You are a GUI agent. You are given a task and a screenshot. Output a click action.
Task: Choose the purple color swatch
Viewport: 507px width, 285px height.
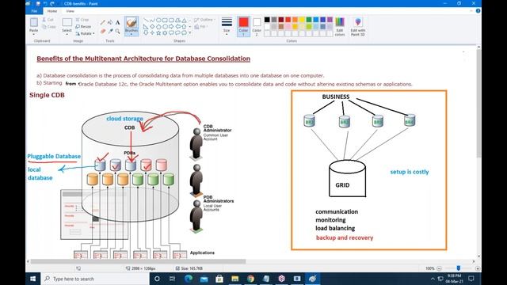(x=330, y=20)
